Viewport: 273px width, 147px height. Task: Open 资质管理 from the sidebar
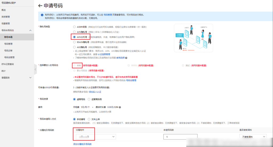(6, 17)
